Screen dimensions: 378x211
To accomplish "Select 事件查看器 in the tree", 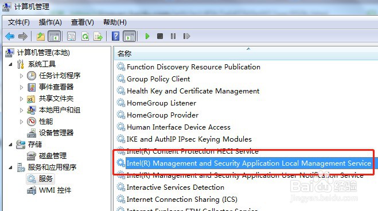I will [56, 87].
